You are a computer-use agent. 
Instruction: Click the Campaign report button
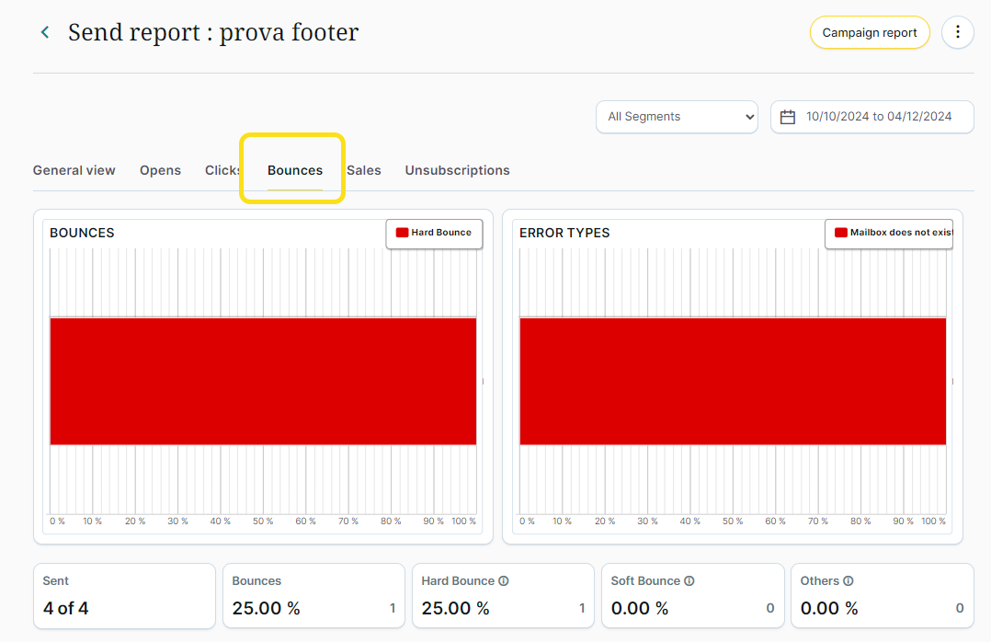869,33
